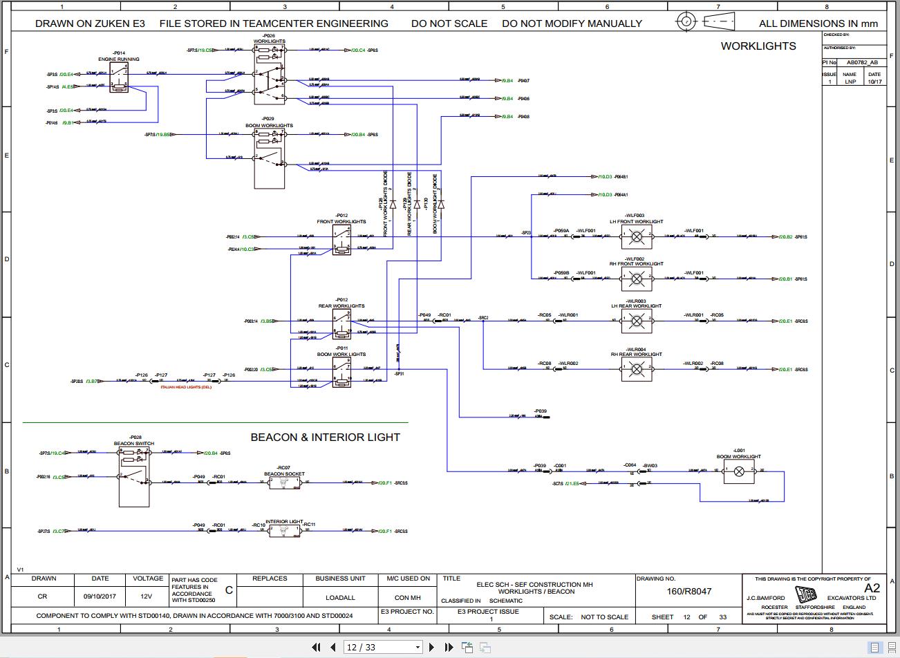
Task: Click the INTERIOR LIGHT component symbol
Action: coord(284,531)
